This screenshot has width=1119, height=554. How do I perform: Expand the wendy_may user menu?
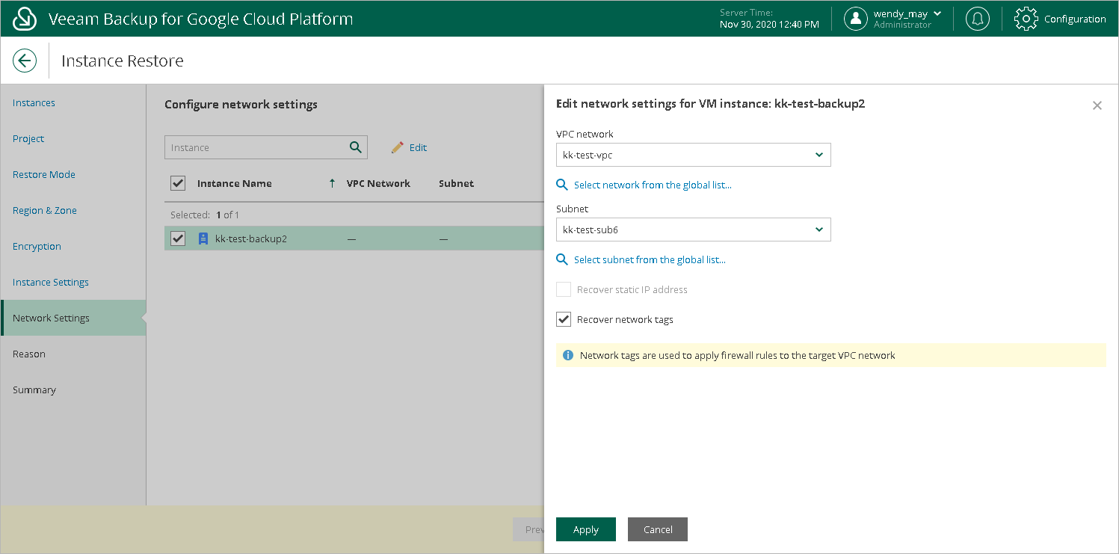pos(938,13)
